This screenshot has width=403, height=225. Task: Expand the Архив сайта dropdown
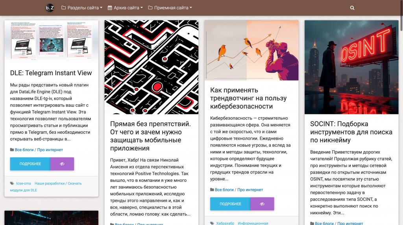click(125, 8)
